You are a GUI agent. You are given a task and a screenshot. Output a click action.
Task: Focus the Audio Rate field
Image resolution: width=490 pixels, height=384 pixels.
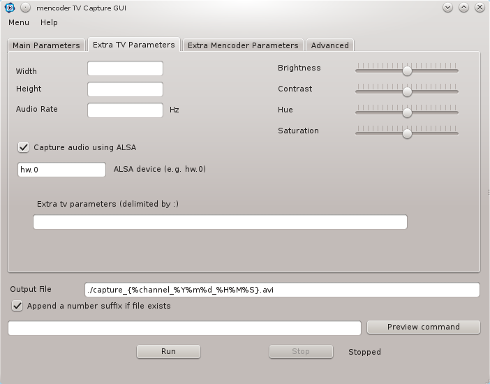(125, 110)
